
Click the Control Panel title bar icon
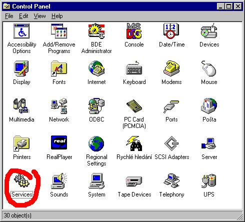coord(6,6)
